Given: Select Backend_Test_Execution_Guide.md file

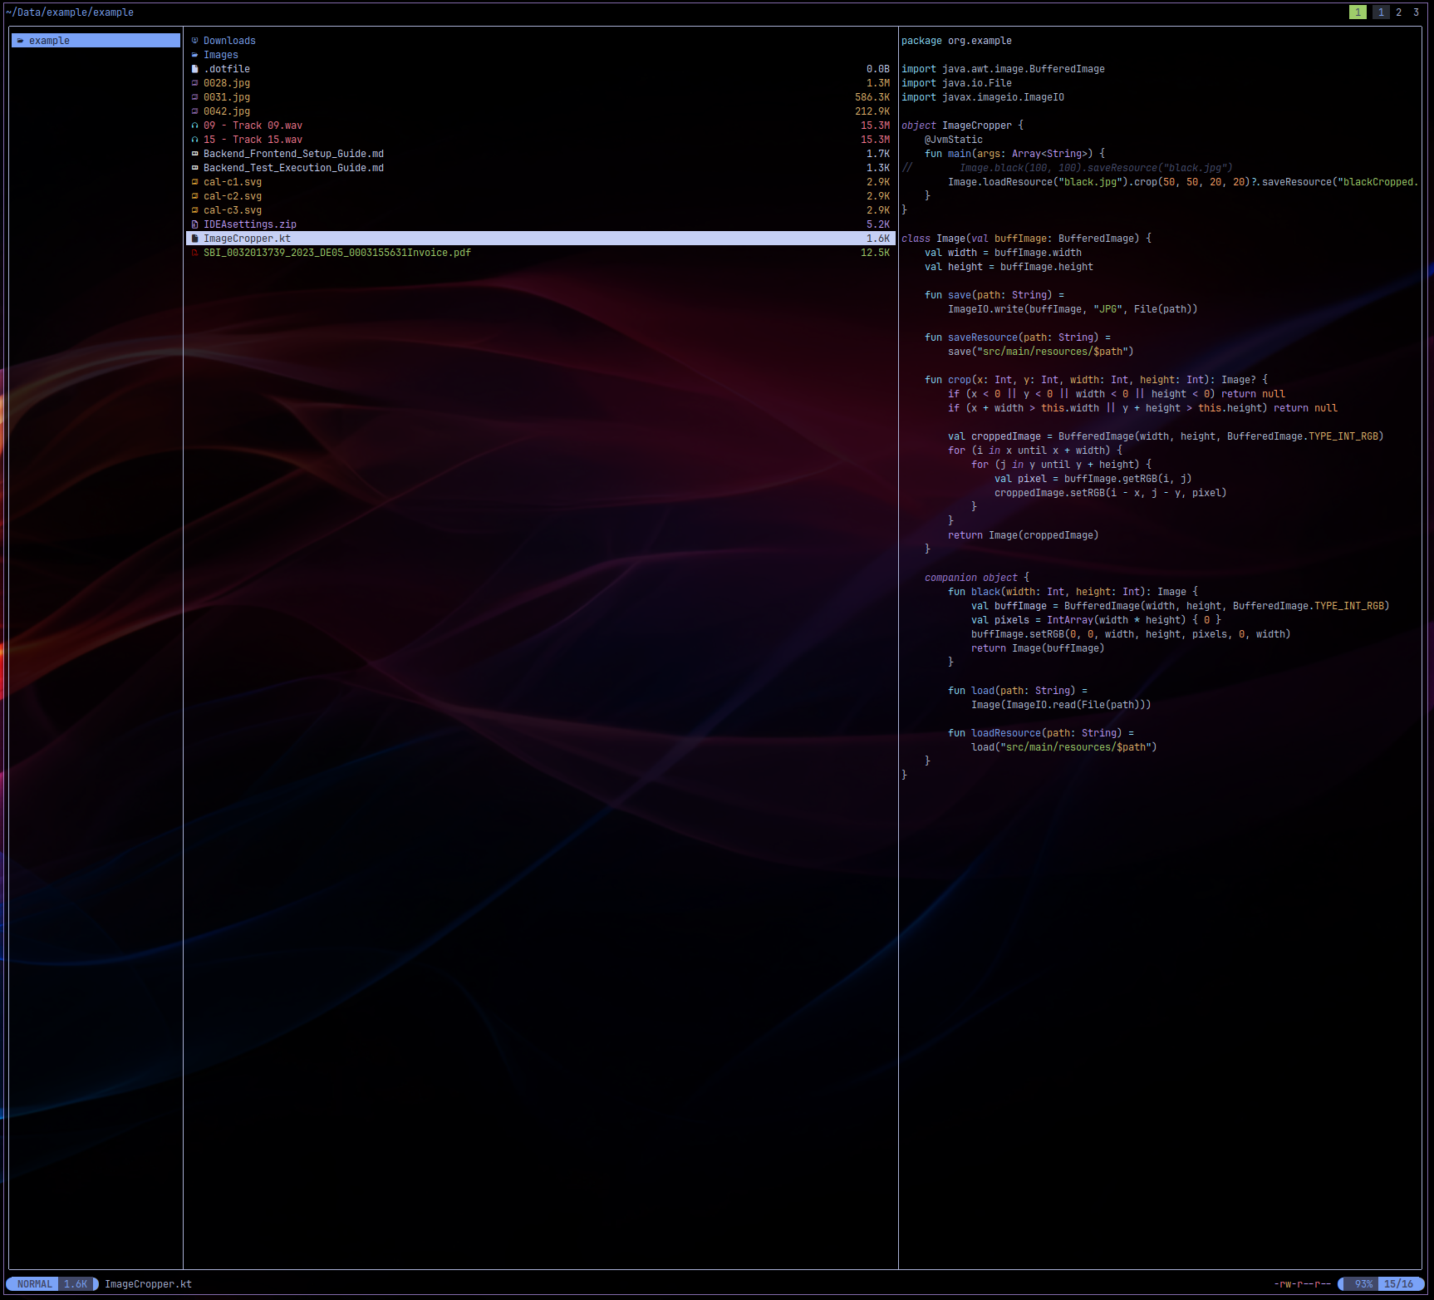Looking at the screenshot, I should tap(293, 168).
